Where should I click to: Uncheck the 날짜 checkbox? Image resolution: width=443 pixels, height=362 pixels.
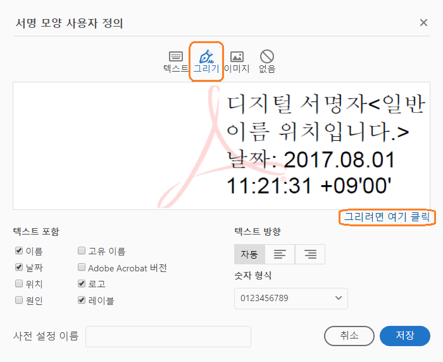(x=19, y=267)
